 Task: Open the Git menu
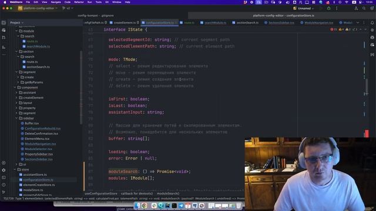107,2
